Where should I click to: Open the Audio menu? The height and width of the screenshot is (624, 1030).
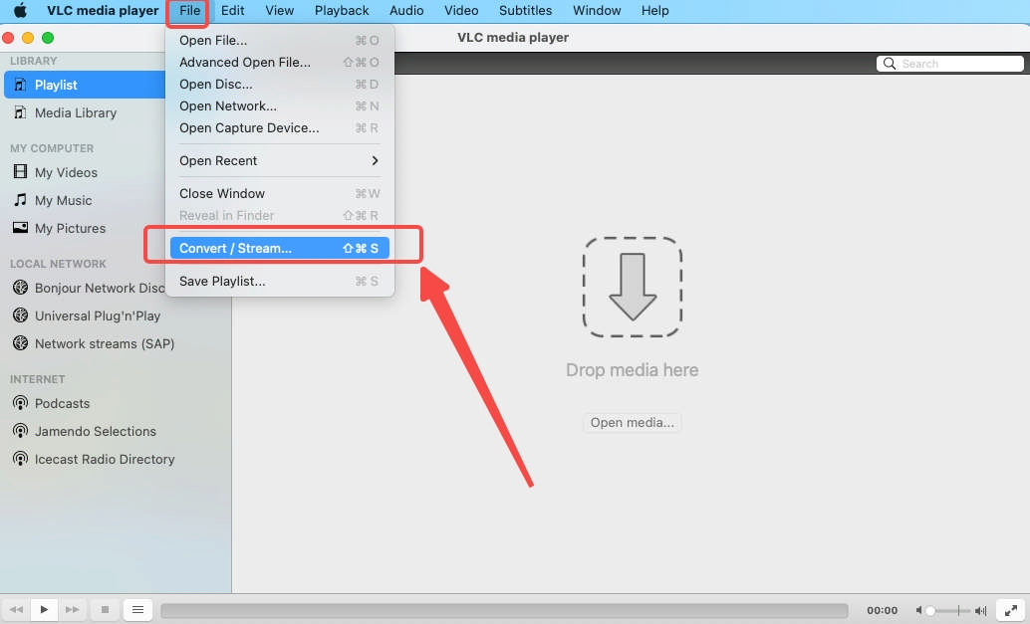click(406, 11)
